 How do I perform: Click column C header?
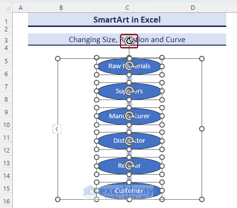127,8
